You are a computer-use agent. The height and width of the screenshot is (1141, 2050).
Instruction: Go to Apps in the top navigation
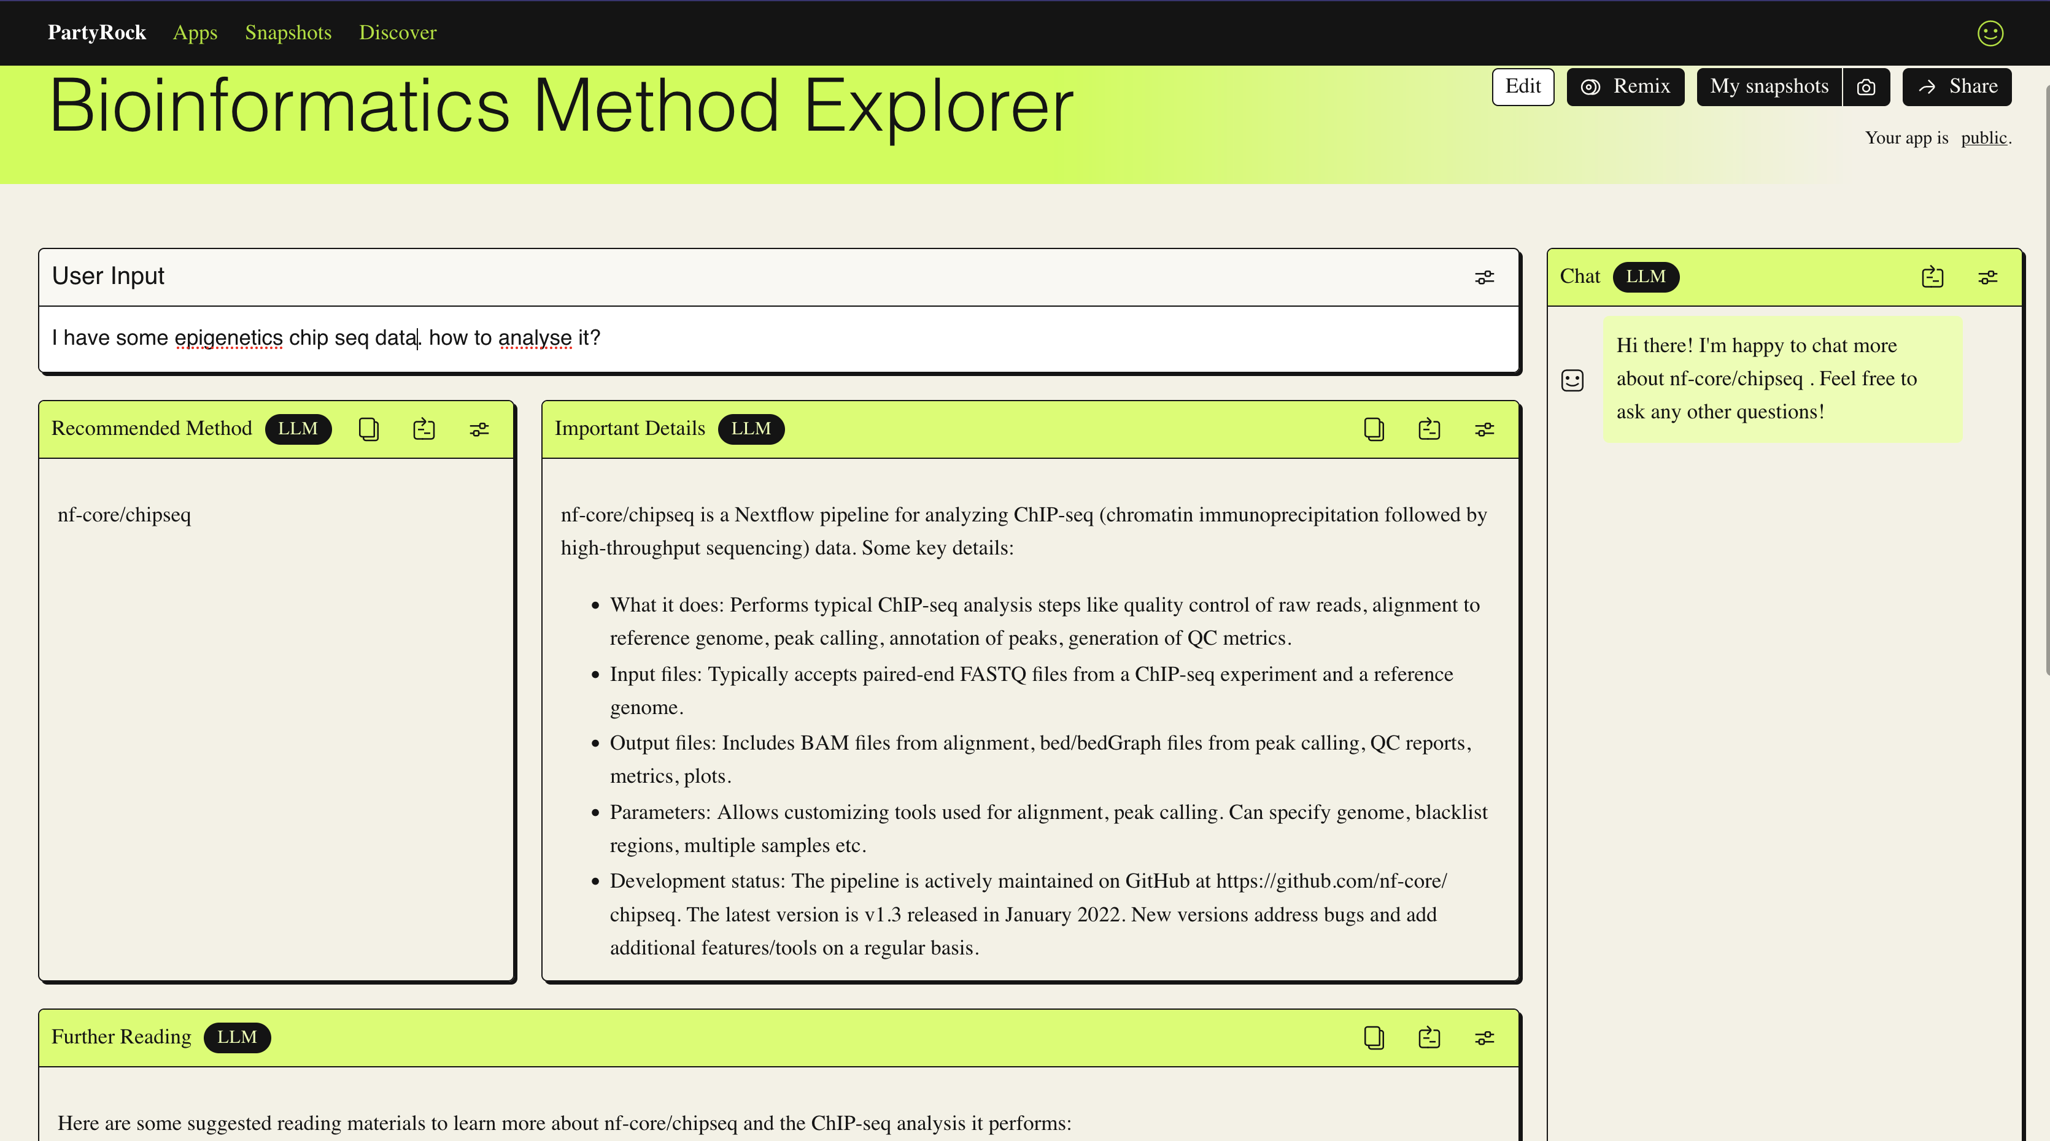pos(195,33)
